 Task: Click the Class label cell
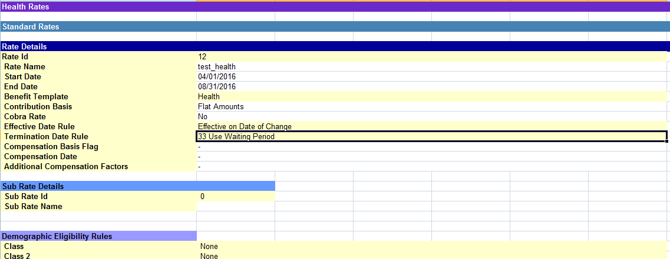click(98, 246)
